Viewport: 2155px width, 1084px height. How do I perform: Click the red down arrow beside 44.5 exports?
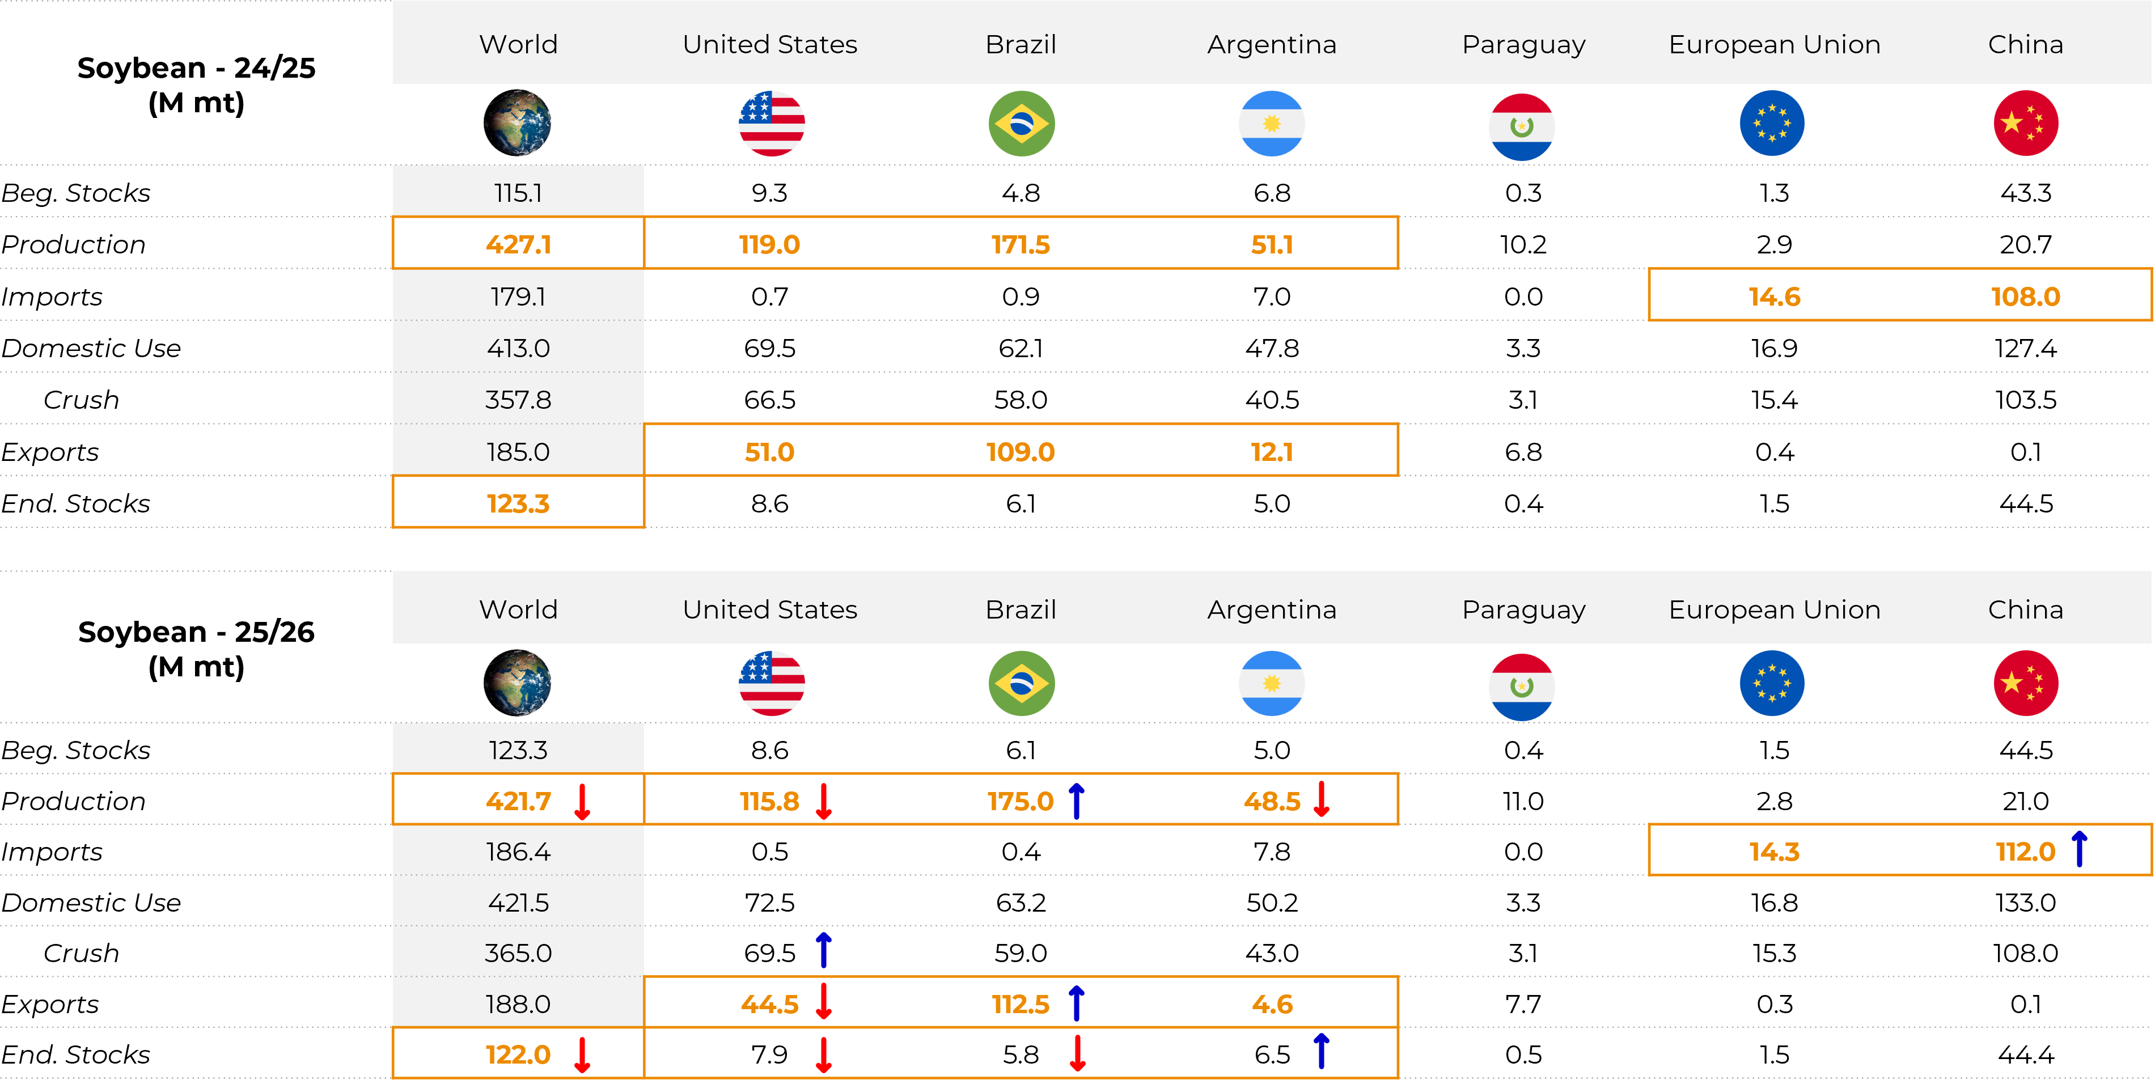tap(823, 1002)
